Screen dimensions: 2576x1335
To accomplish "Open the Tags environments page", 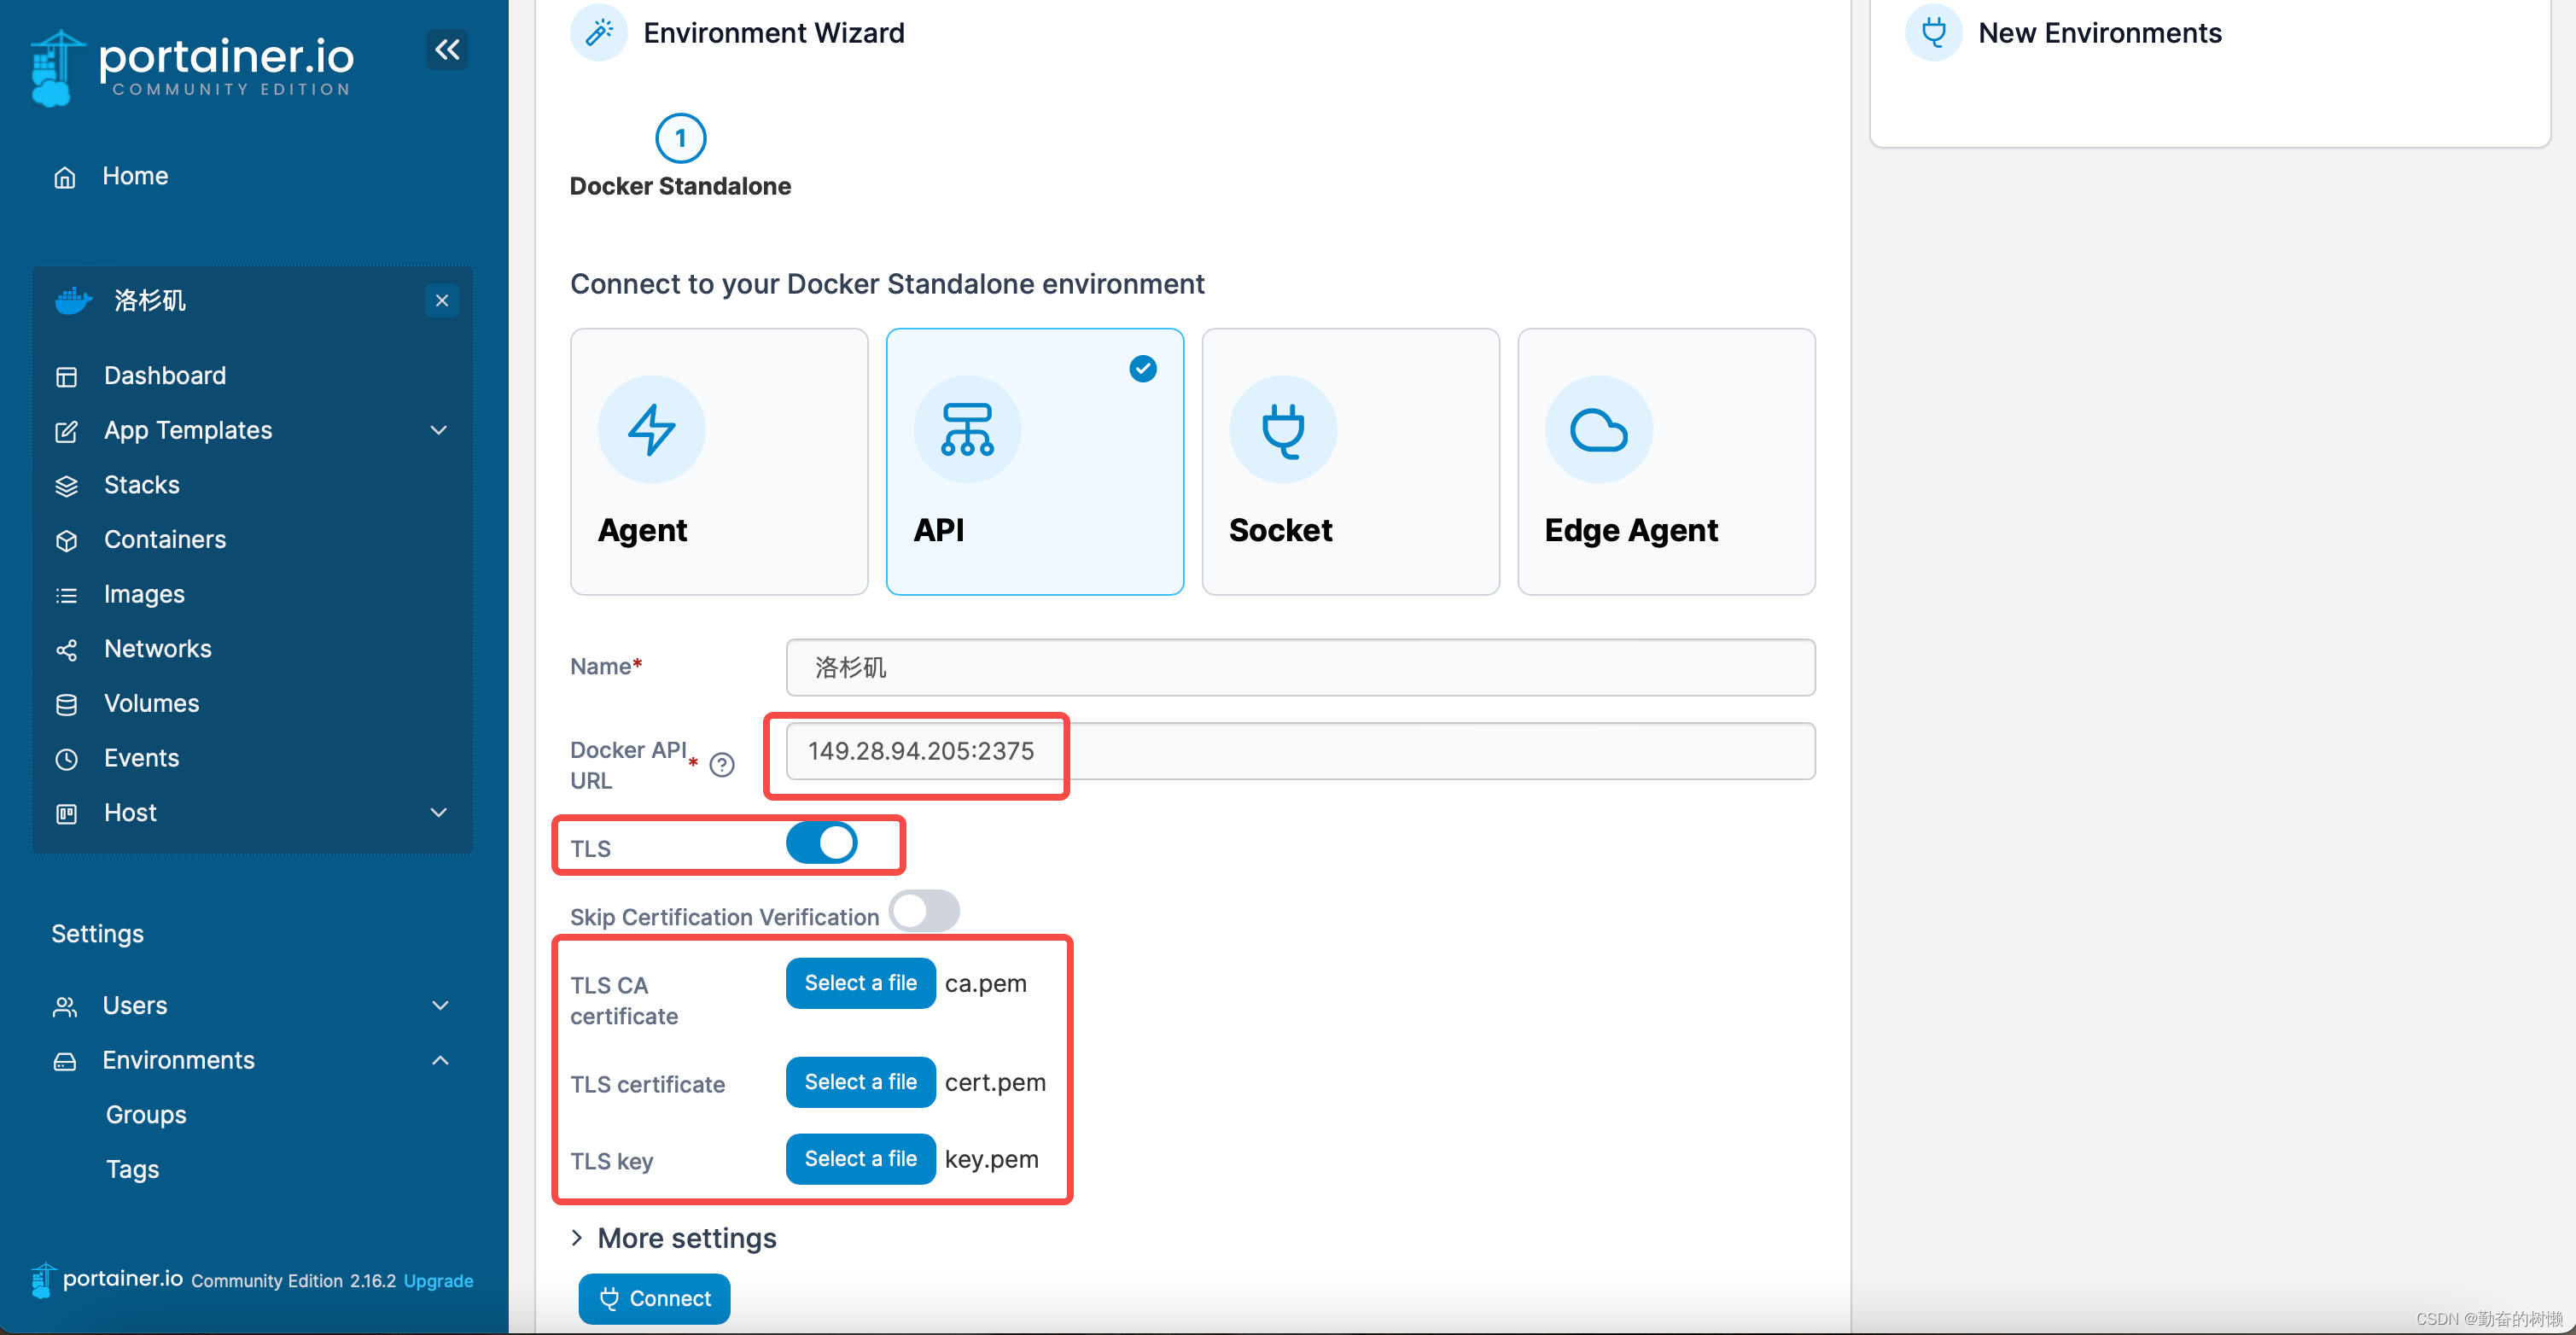I will (131, 1168).
